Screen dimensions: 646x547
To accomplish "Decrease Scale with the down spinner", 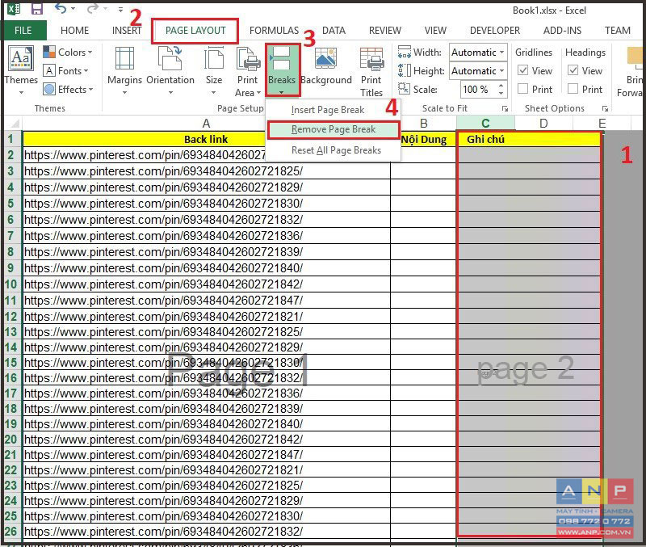I will tap(501, 93).
